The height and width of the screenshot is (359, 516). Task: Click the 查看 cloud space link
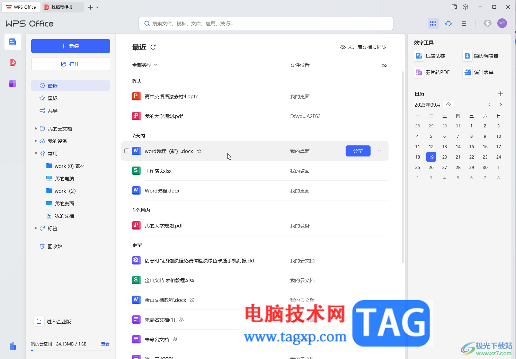click(105, 344)
